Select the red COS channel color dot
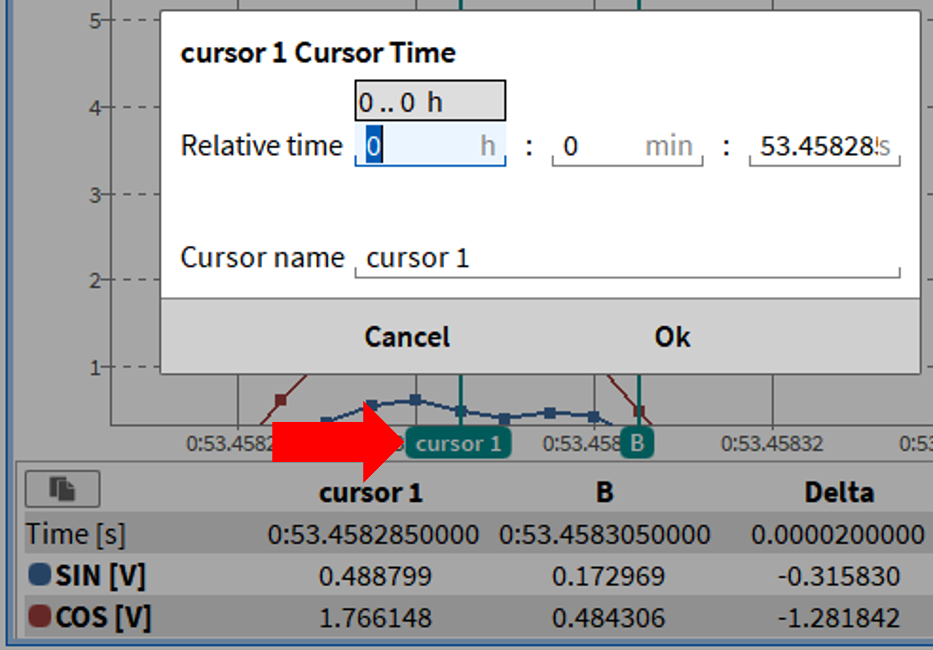The width and height of the screenshot is (933, 650). click(x=40, y=616)
